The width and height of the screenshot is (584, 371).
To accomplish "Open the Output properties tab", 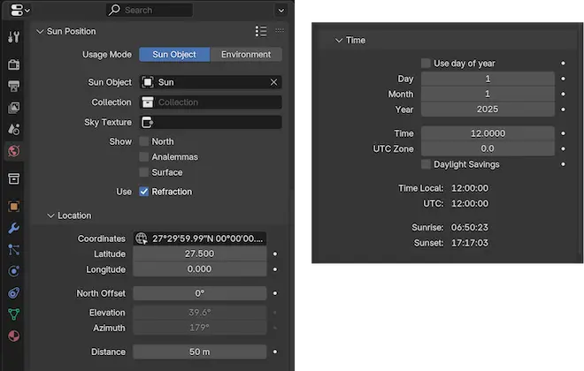I will coord(13,87).
